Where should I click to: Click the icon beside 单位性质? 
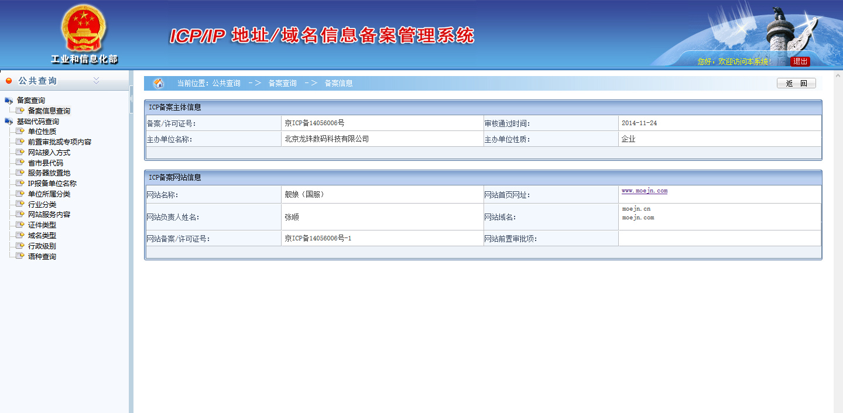tap(20, 132)
